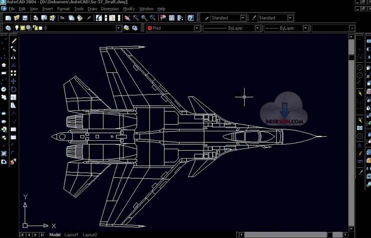The width and height of the screenshot is (371, 238).
Task: Select the Zoom Window tool
Action: pos(144,18)
